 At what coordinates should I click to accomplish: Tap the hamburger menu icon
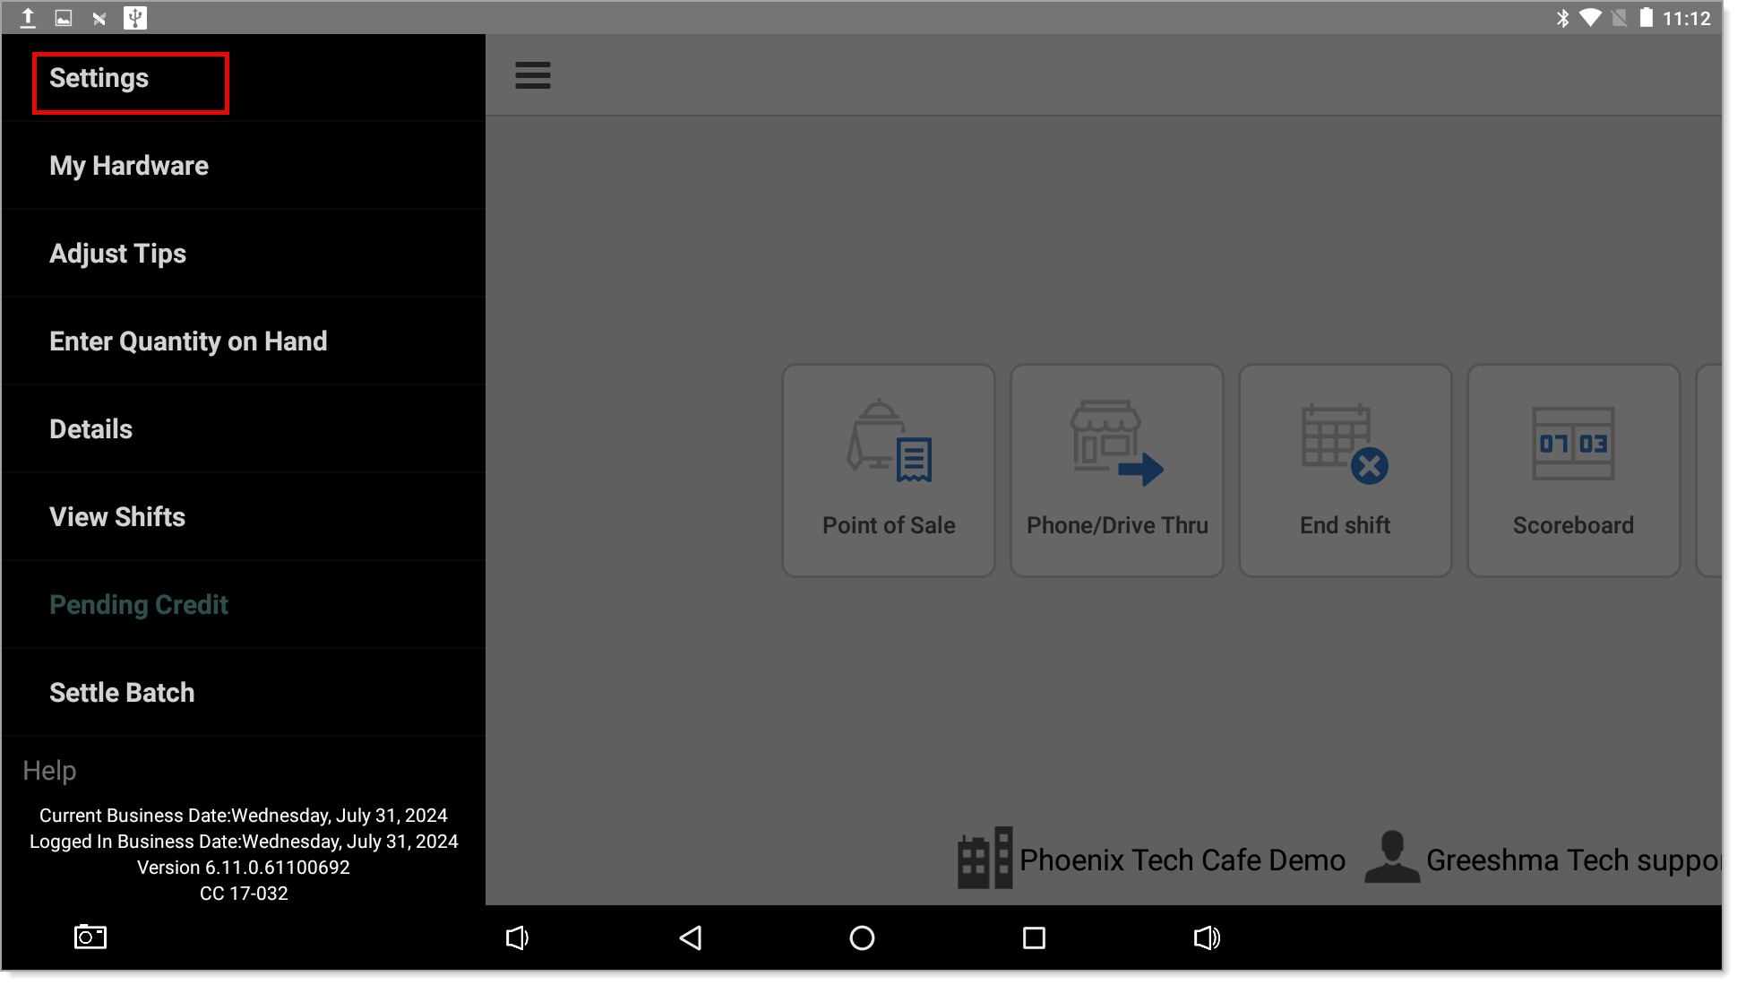pyautogui.click(x=532, y=75)
